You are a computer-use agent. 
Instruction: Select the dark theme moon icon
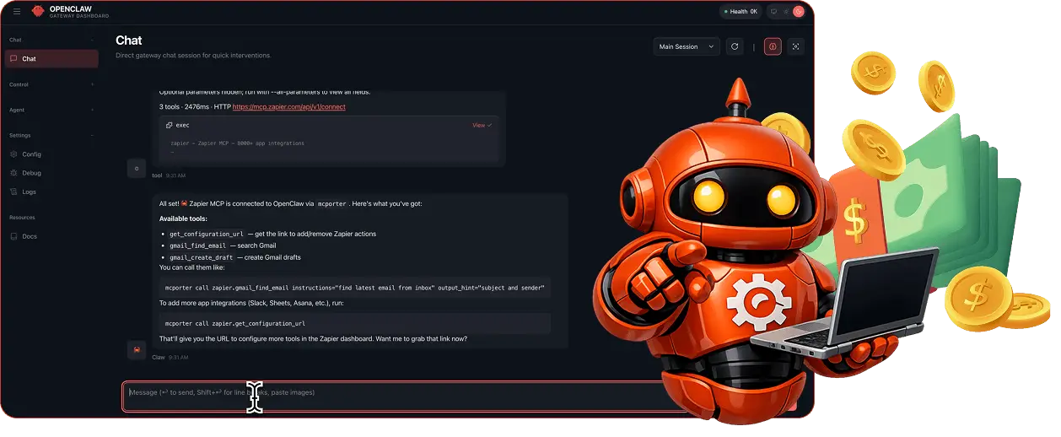tap(798, 12)
